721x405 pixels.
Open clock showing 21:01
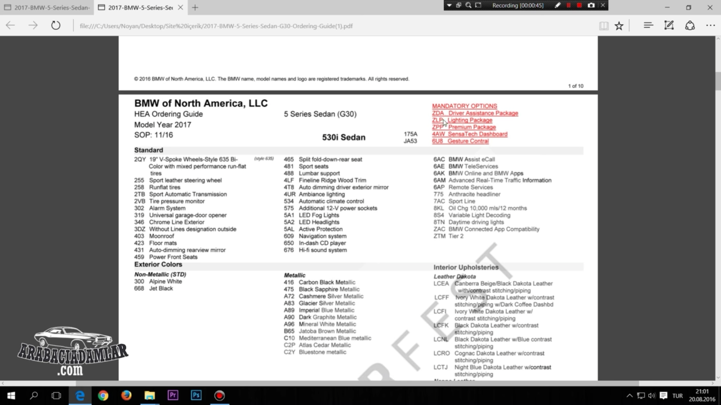(x=702, y=395)
